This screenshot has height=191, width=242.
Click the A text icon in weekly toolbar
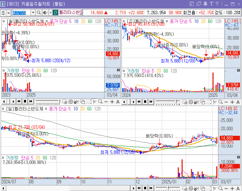pyautogui.click(x=238, y=102)
